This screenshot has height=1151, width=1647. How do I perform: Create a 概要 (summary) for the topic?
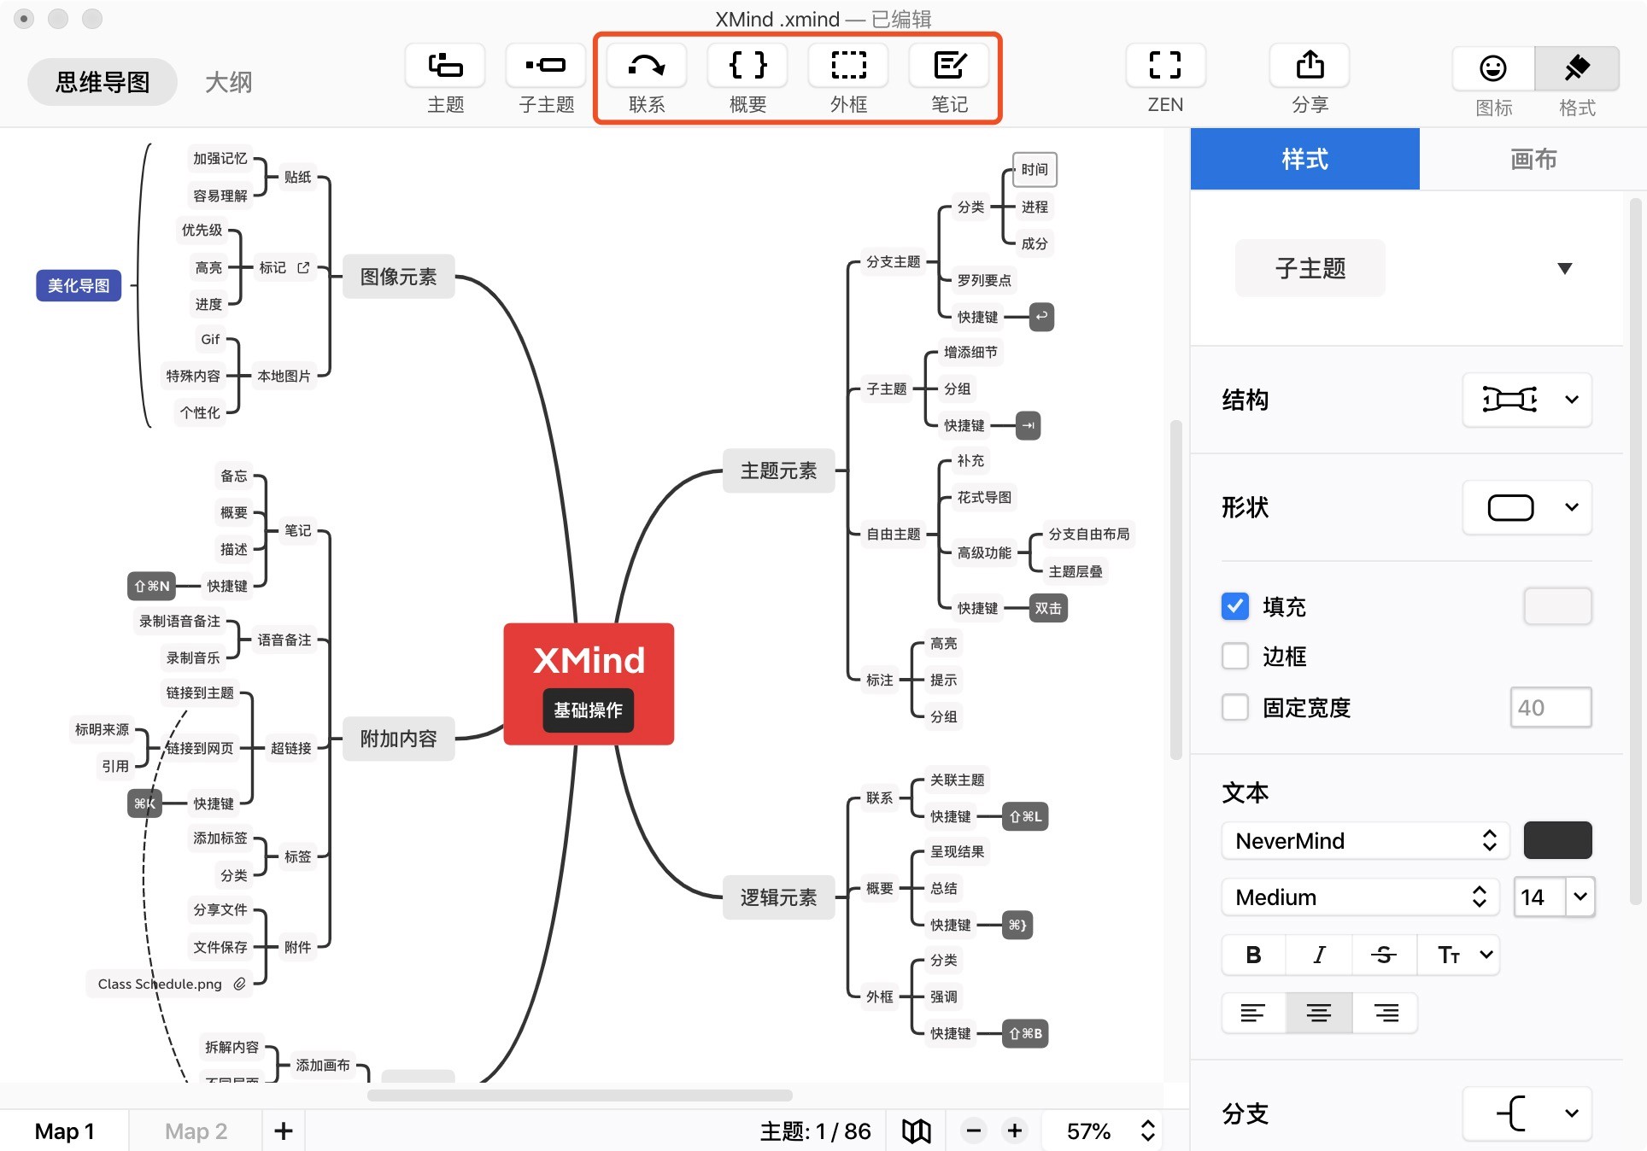point(747,77)
